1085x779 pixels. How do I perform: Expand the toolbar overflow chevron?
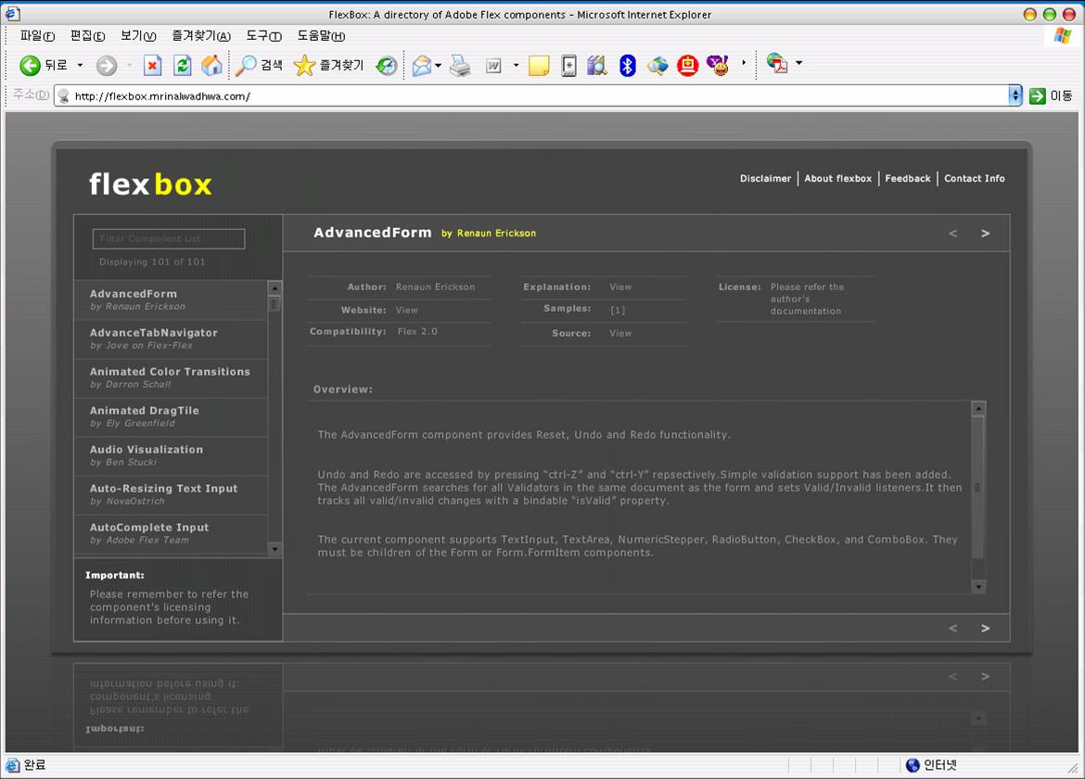(744, 63)
